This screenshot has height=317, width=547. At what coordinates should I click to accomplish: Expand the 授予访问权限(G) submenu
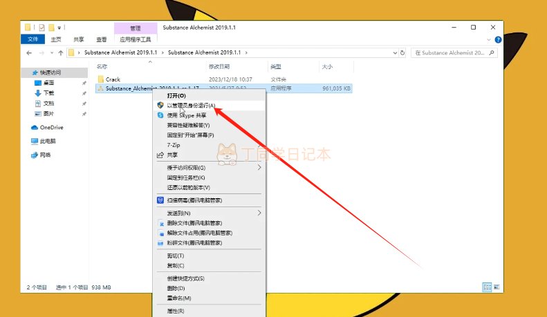[x=210, y=168]
